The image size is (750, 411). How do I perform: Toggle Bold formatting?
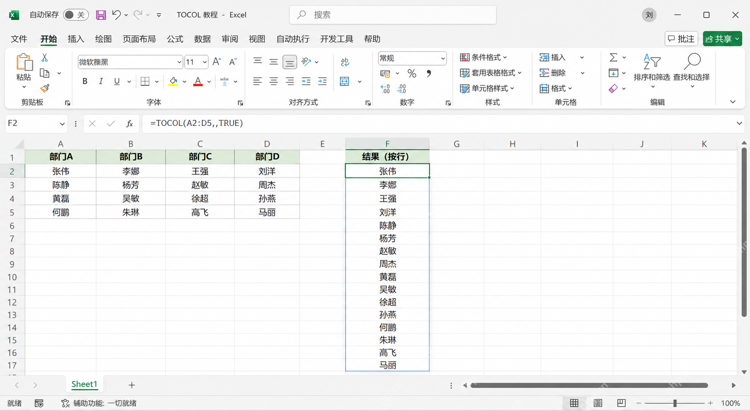(x=85, y=81)
